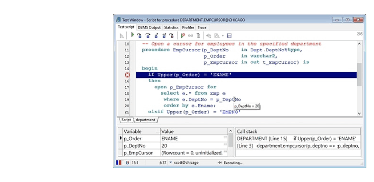Close the Test Window
The width and height of the screenshot is (374, 182).
coord(358,20)
